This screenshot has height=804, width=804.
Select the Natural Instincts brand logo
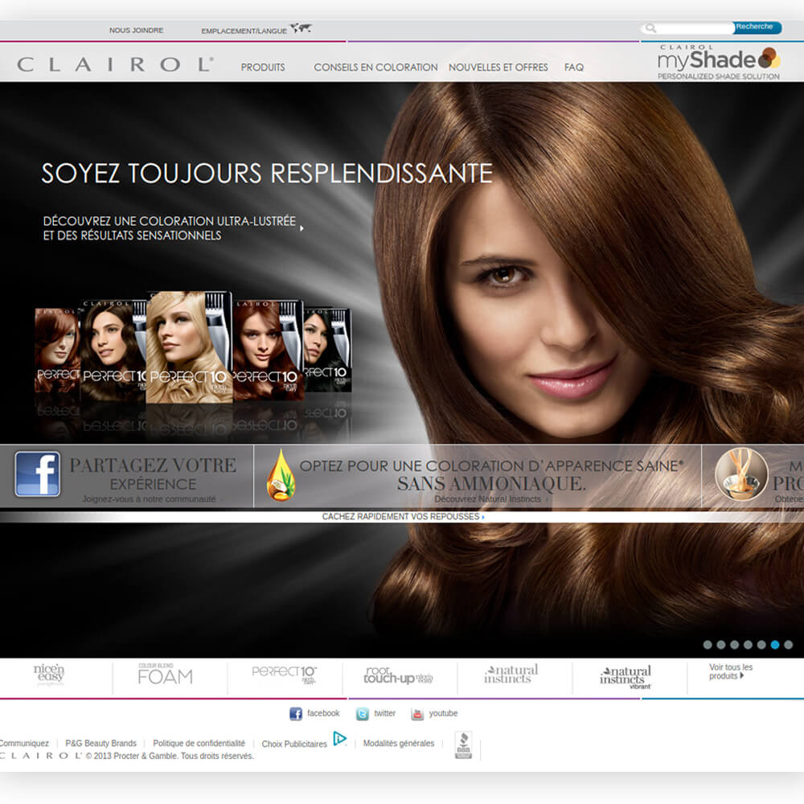(511, 674)
